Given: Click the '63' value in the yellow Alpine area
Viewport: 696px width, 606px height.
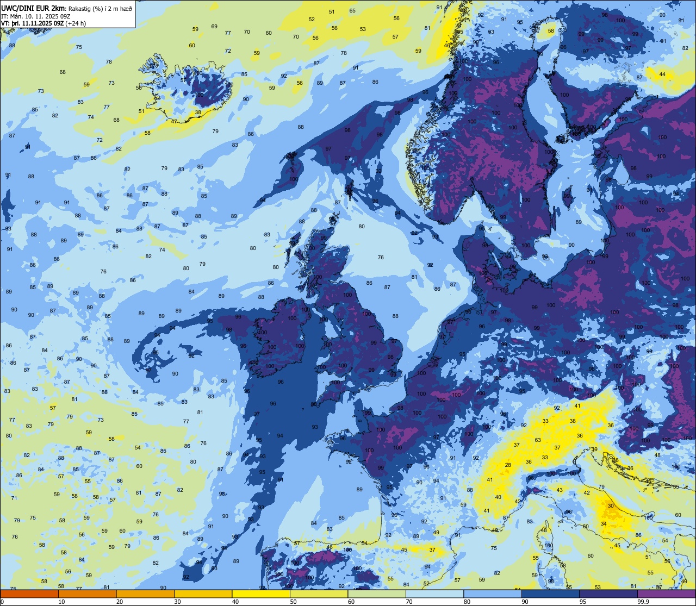Looking at the screenshot, I should [538, 440].
